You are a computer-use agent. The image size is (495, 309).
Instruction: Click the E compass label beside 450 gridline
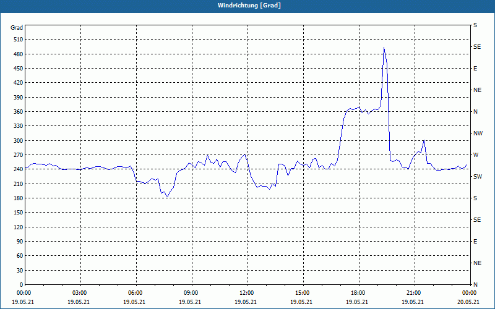click(475, 69)
